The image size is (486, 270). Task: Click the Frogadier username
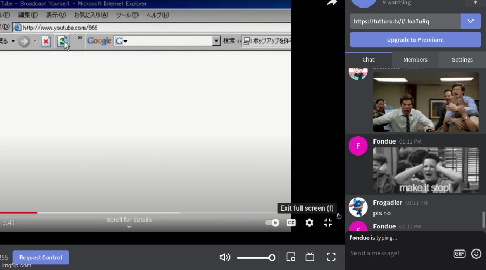[x=388, y=202]
